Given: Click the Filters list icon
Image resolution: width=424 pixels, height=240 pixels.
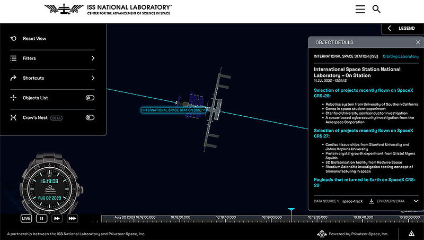Looking at the screenshot, I should point(13,58).
